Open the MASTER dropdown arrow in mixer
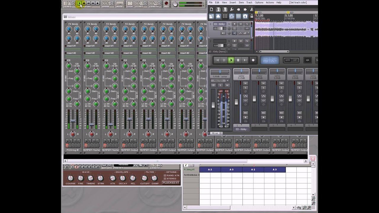This screenshot has height=213, width=379. [x=227, y=80]
